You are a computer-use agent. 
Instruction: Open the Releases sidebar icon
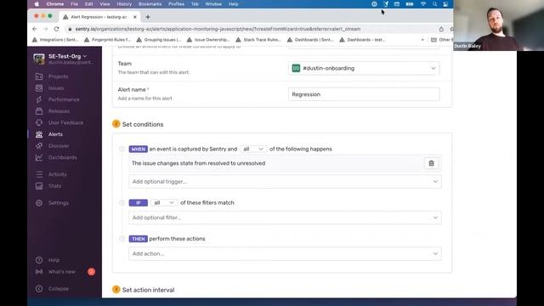point(39,111)
